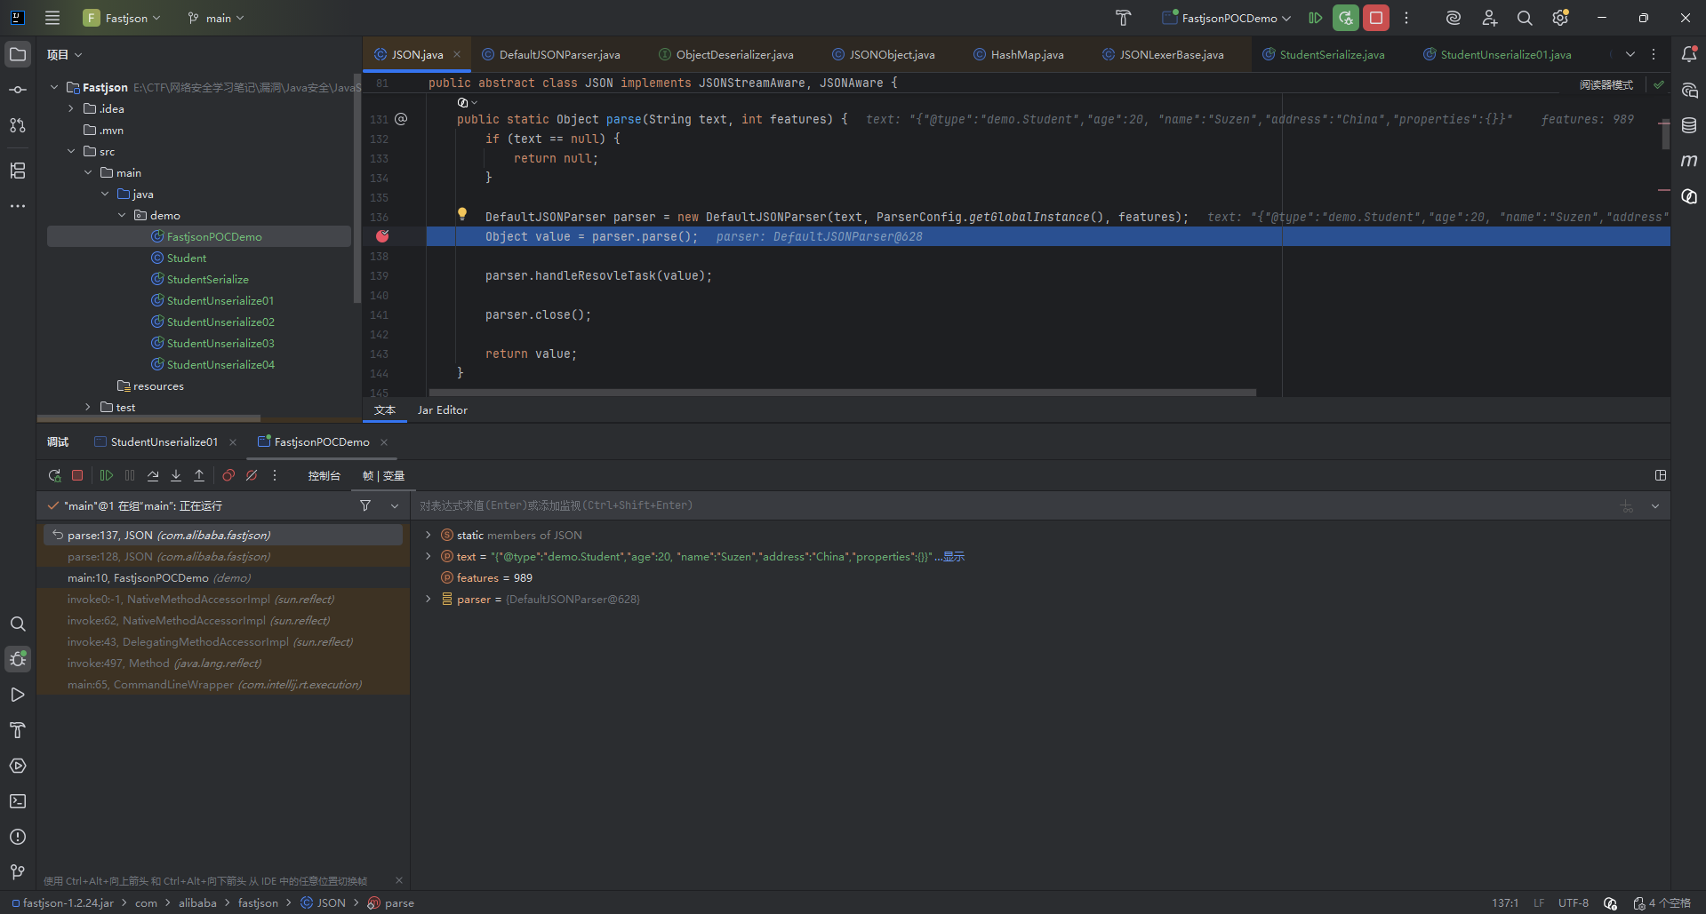The width and height of the screenshot is (1706, 914).
Task: Resume program from the debug toolbar
Action: 107,476
